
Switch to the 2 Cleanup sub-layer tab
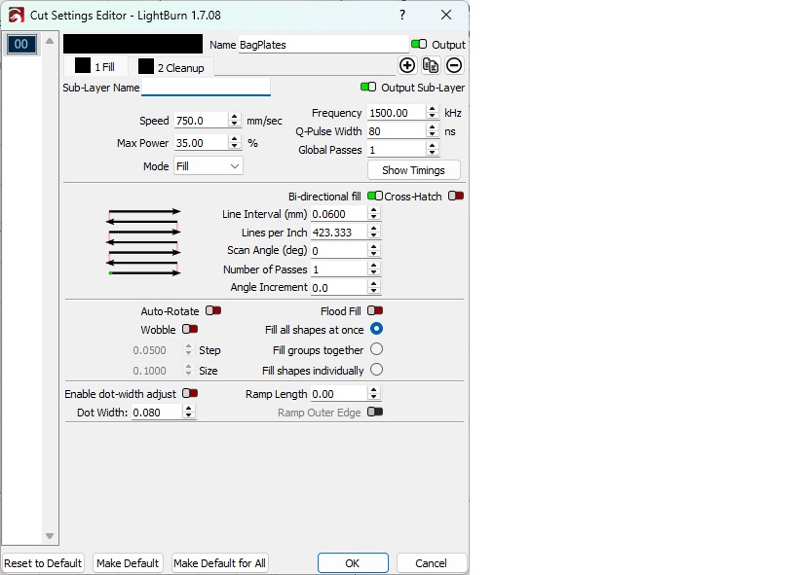click(171, 67)
